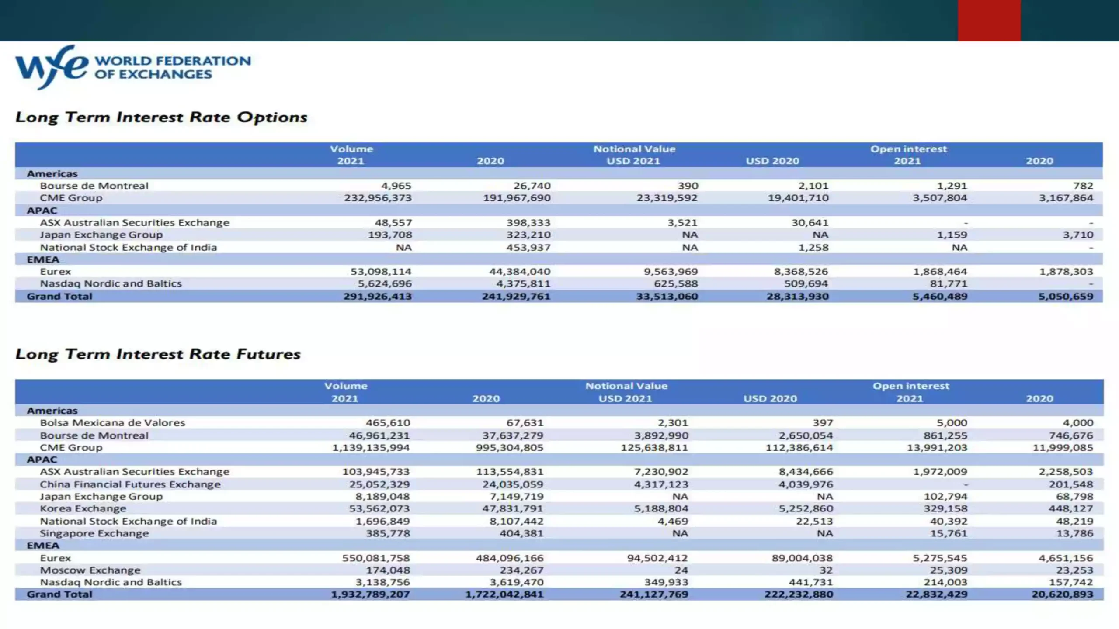This screenshot has width=1119, height=629.
Task: Click the red block in top banner
Action: point(989,21)
